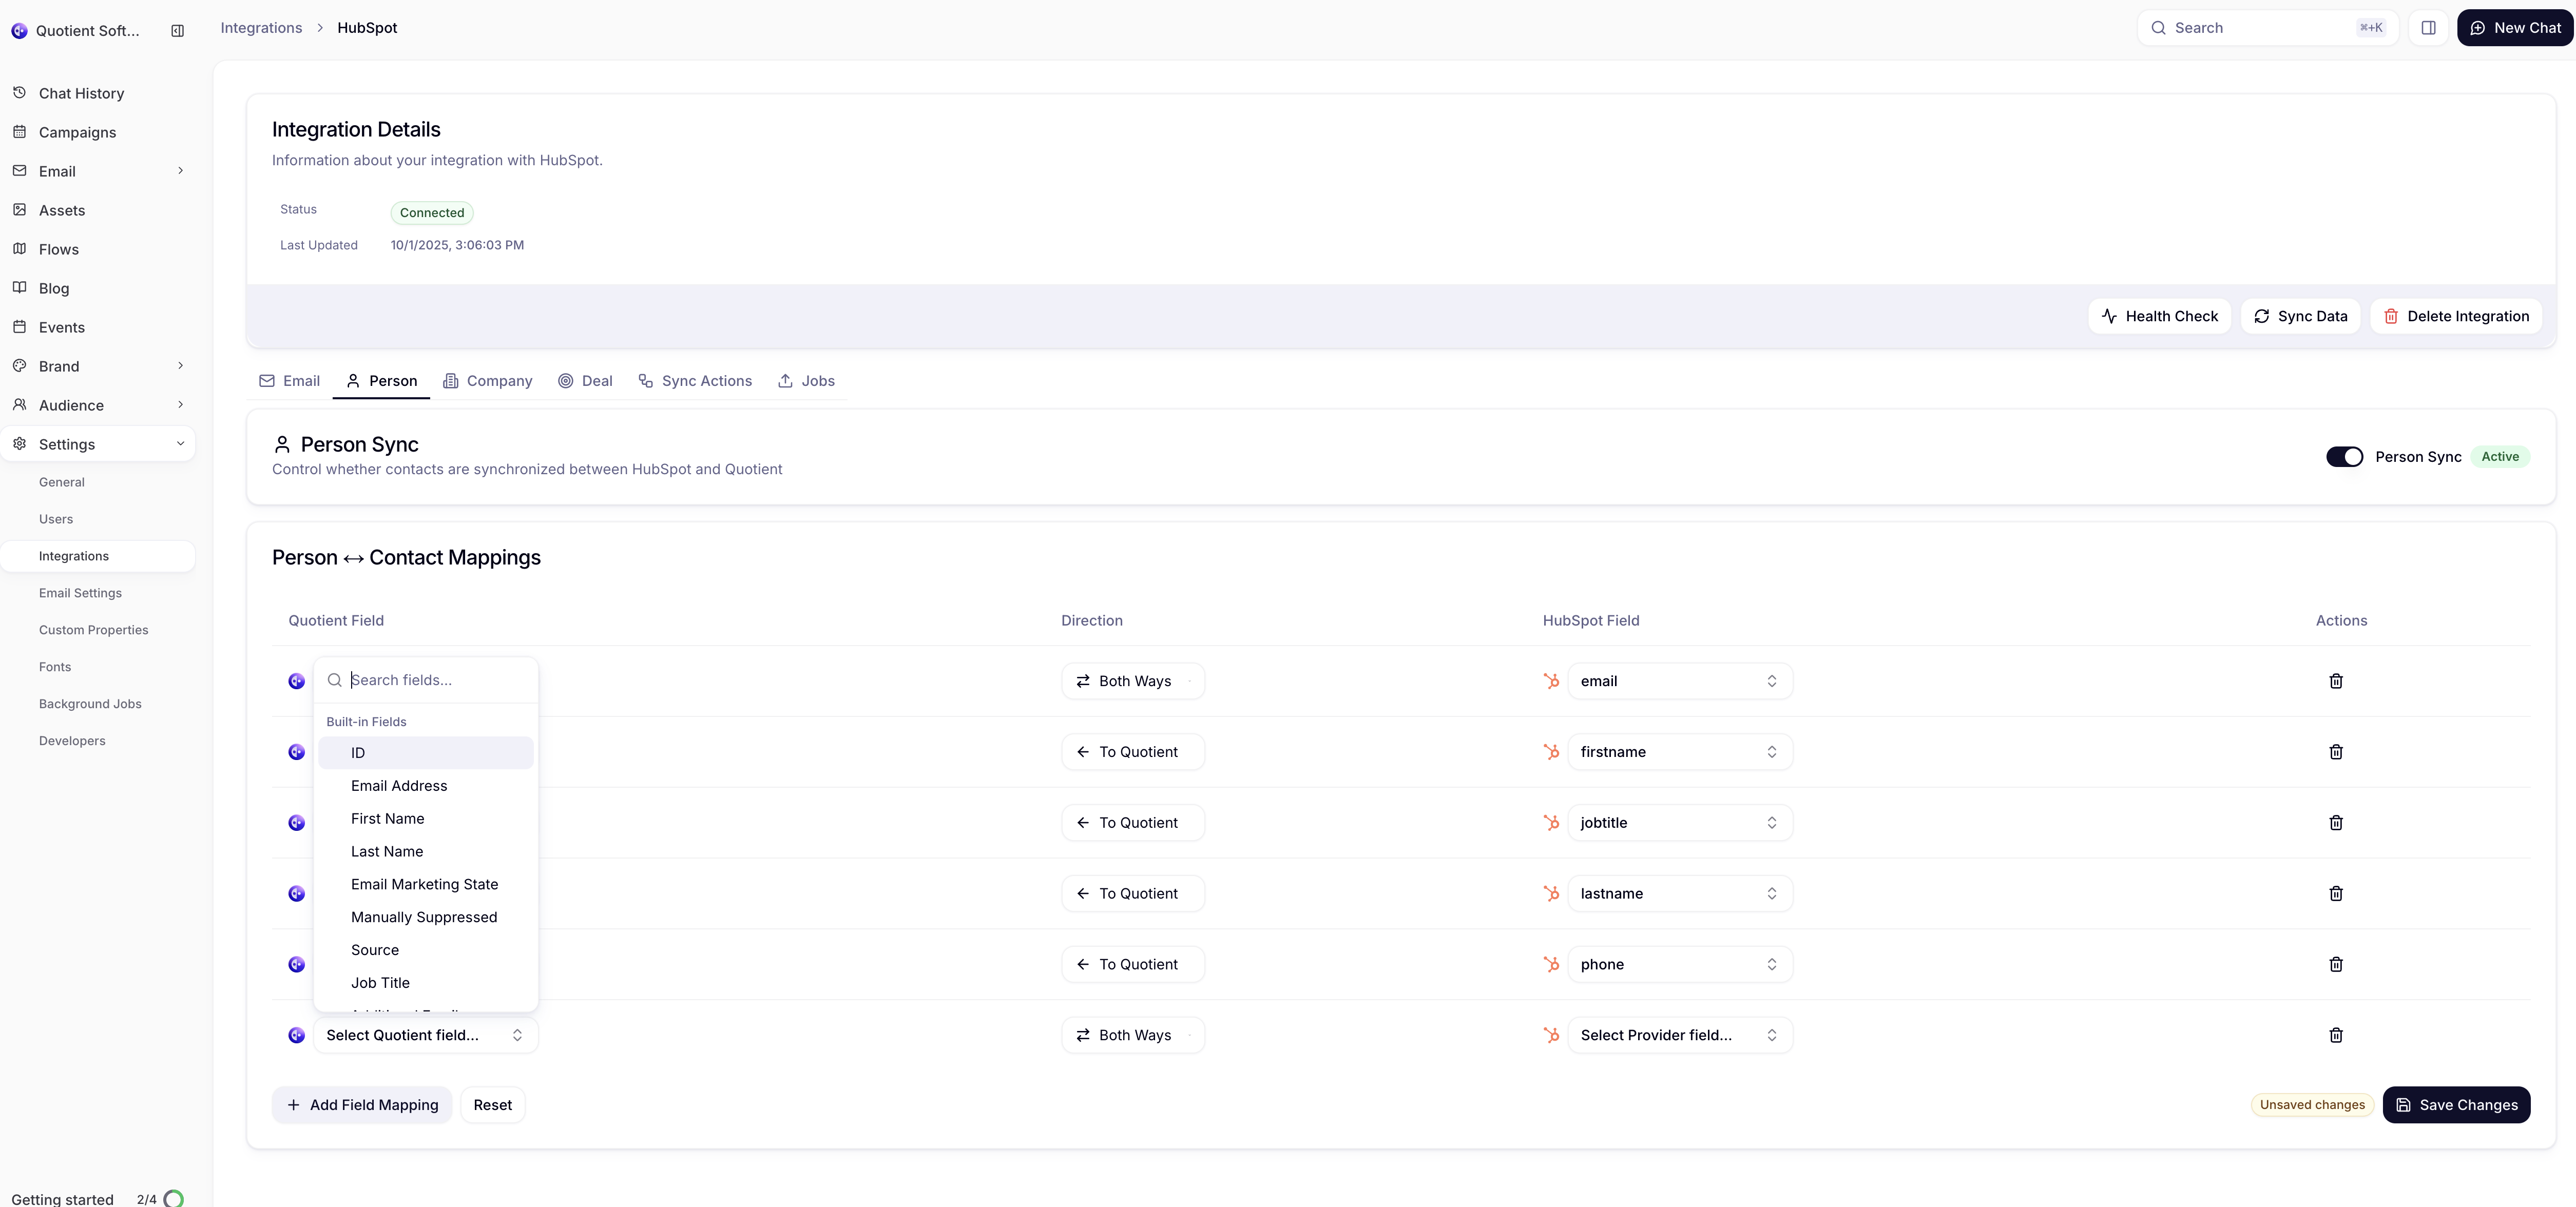Click the Delete Integration trash icon
Screen dimensions: 2576x1207
coord(2391,315)
